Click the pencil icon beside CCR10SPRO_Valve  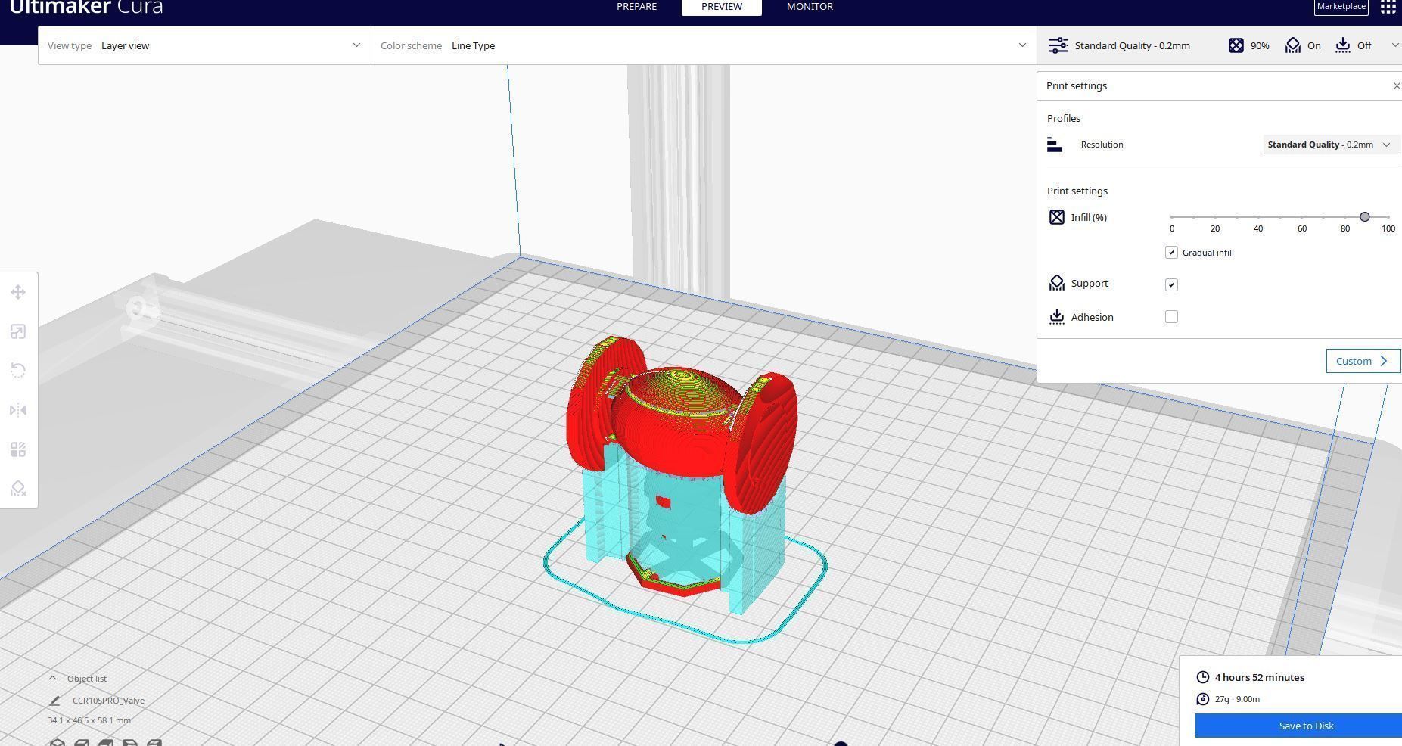(x=54, y=701)
